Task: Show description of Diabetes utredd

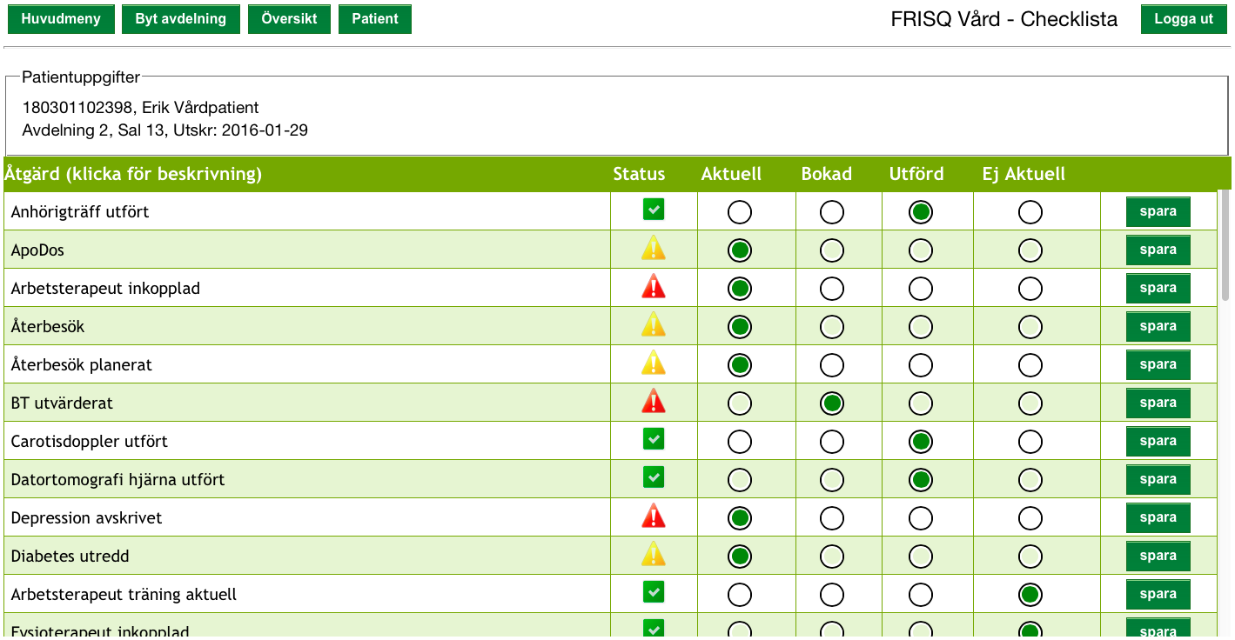Action: (70, 556)
